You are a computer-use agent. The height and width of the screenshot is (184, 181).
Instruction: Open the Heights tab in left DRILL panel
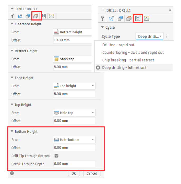coord(36,16)
